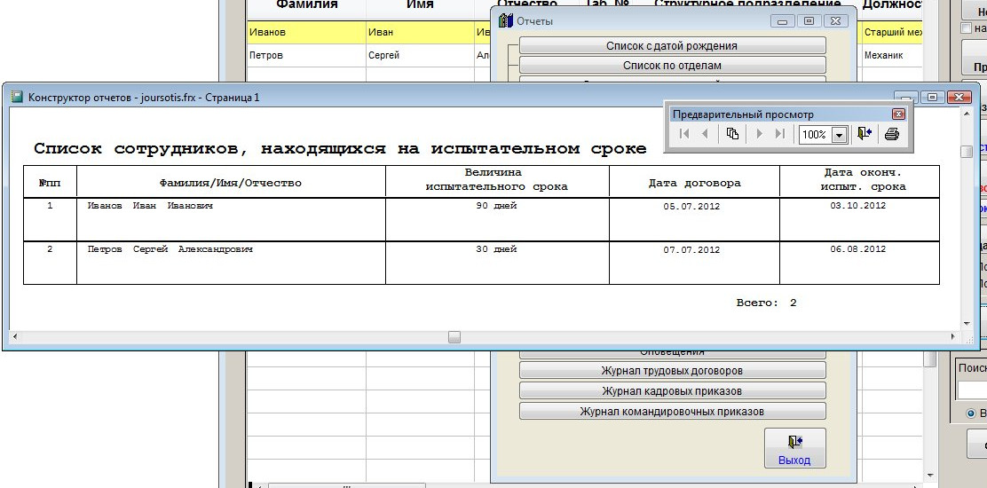Click the vertical scrollbar thumb of preview
The image size is (987, 488).
[x=967, y=152]
